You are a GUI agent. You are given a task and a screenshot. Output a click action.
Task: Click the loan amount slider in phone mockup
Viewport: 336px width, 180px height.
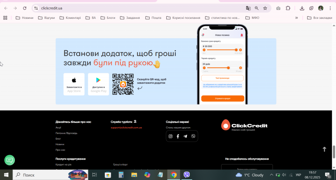pyautogui.click(x=222, y=50)
